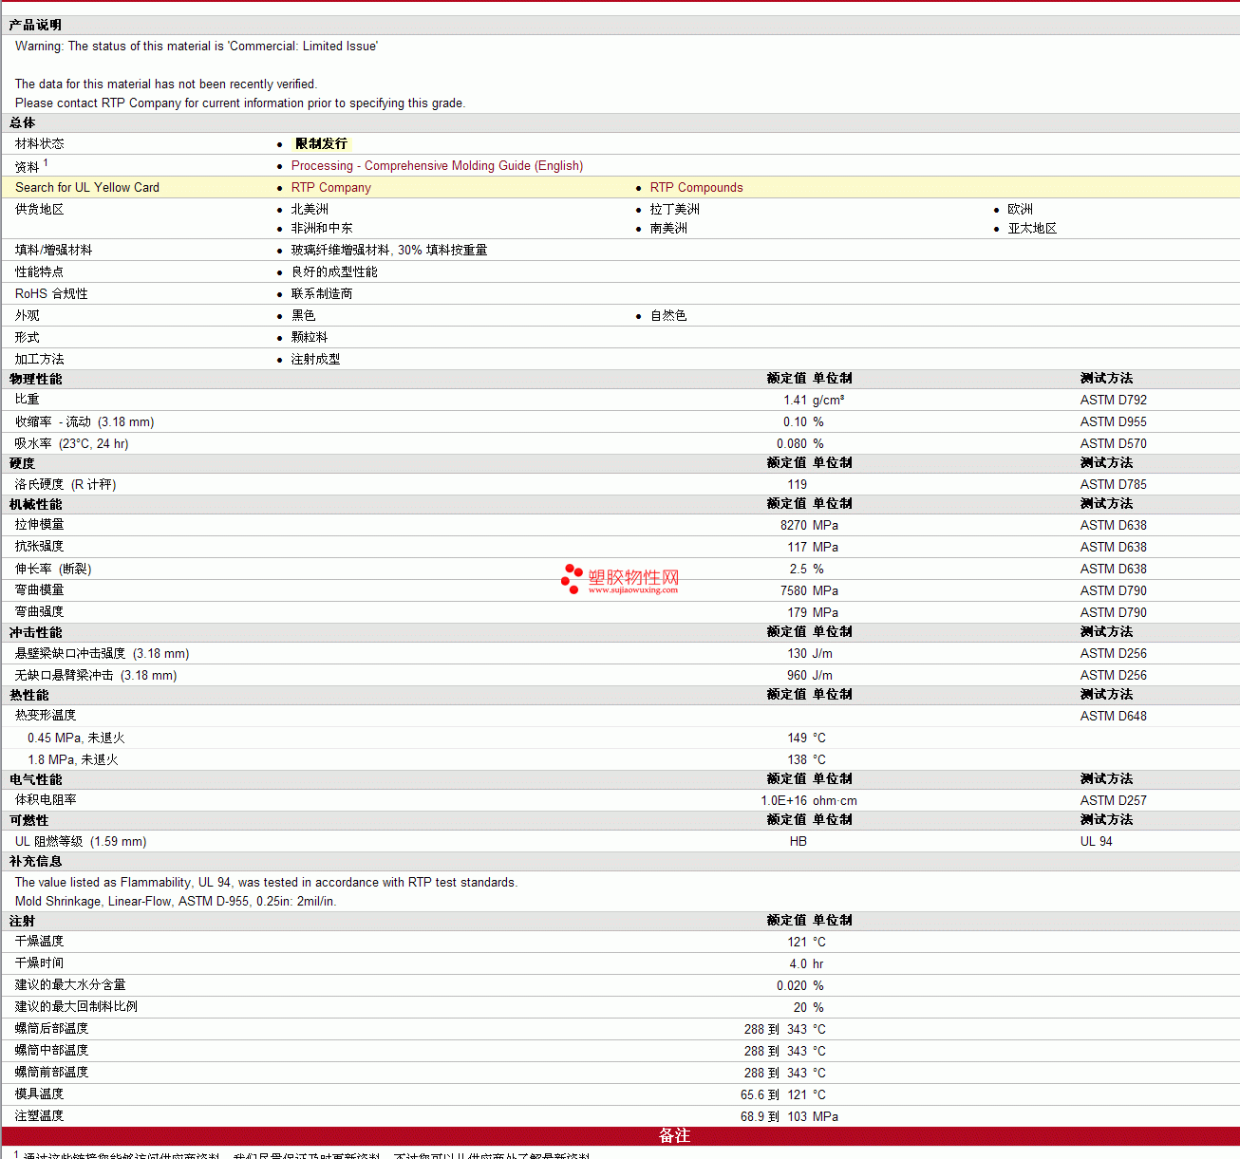Select the ASTM D648 method cell
This screenshot has width=1240, height=1159.
1113,716
